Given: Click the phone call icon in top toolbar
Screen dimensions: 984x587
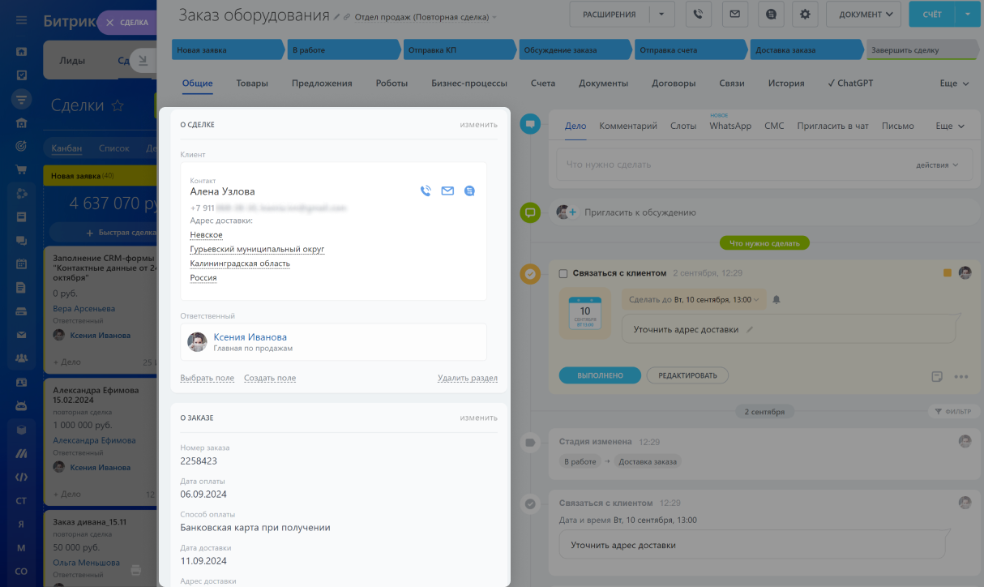Looking at the screenshot, I should [x=698, y=14].
